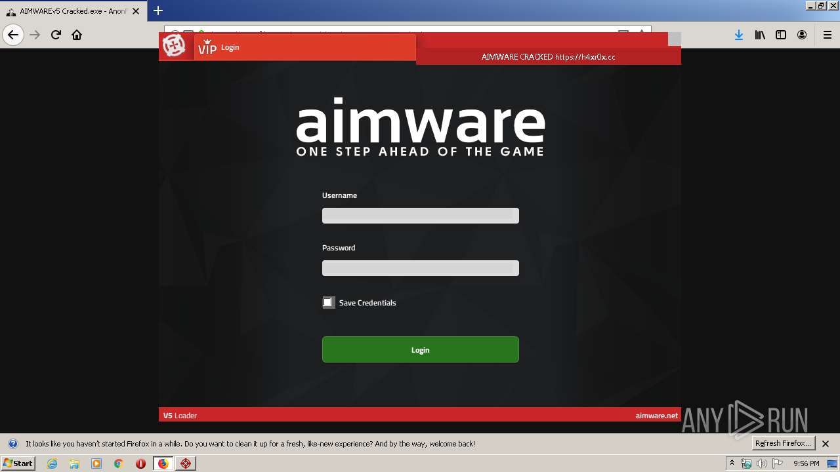Launch Opera from the taskbar
This screenshot has height=472, width=840.
[x=140, y=463]
